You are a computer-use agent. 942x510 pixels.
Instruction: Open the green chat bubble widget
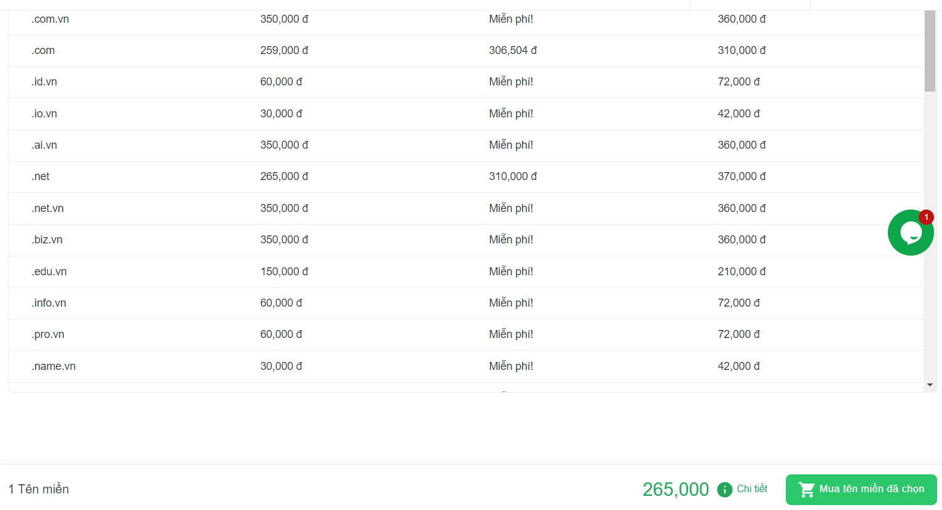[x=911, y=233]
